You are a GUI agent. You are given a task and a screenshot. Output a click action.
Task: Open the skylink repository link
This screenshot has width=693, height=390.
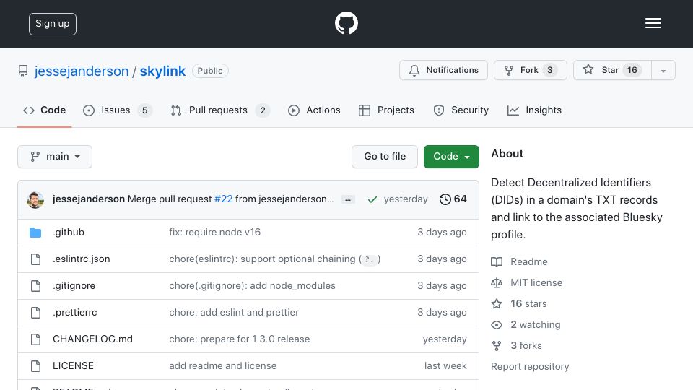point(162,71)
